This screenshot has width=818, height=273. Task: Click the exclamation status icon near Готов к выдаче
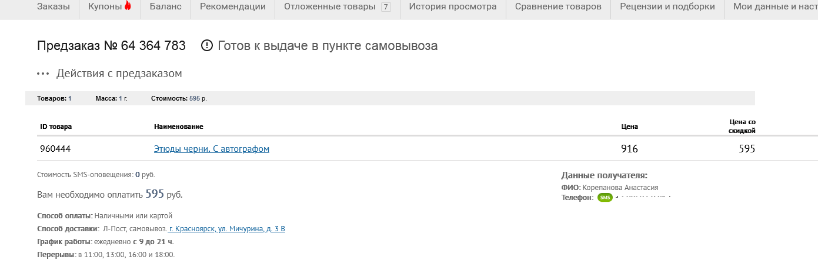pyautogui.click(x=206, y=45)
